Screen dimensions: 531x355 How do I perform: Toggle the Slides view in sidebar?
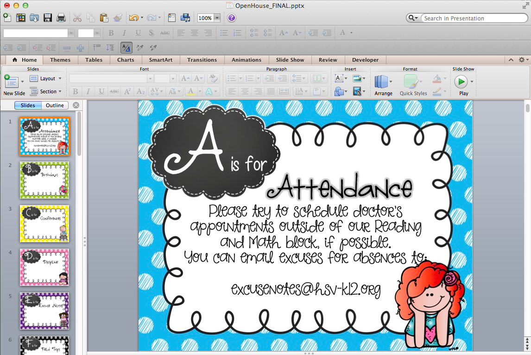(x=28, y=105)
